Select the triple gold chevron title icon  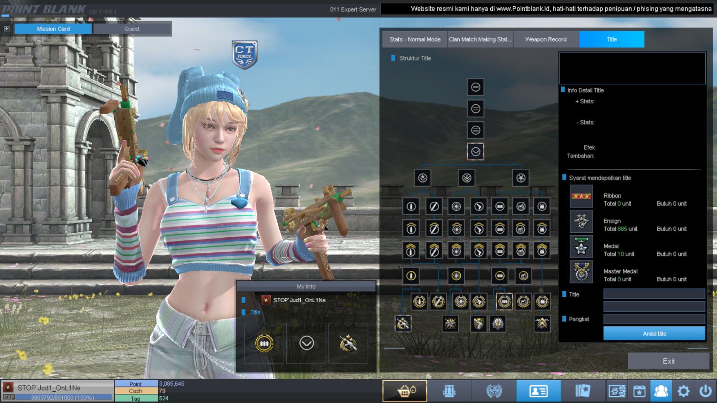click(542, 323)
